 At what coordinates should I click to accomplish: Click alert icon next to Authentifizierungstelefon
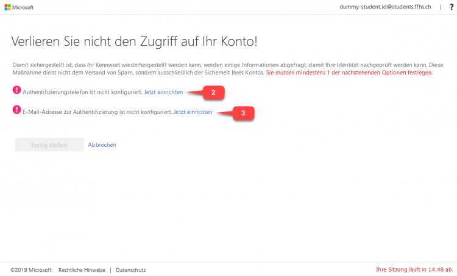point(16,90)
